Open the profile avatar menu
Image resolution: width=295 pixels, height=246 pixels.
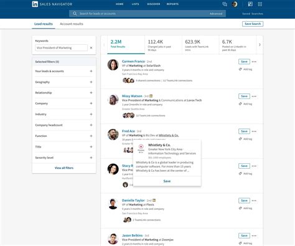235,4
